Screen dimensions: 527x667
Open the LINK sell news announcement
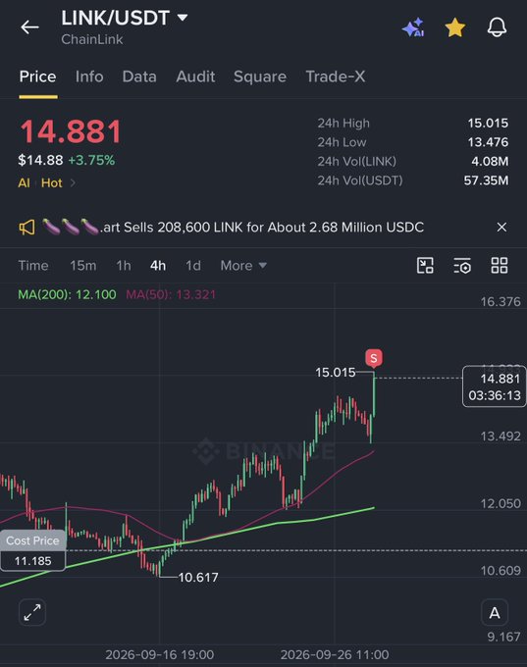[x=233, y=228]
